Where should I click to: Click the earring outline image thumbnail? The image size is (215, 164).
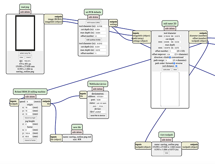(x=25, y=33)
